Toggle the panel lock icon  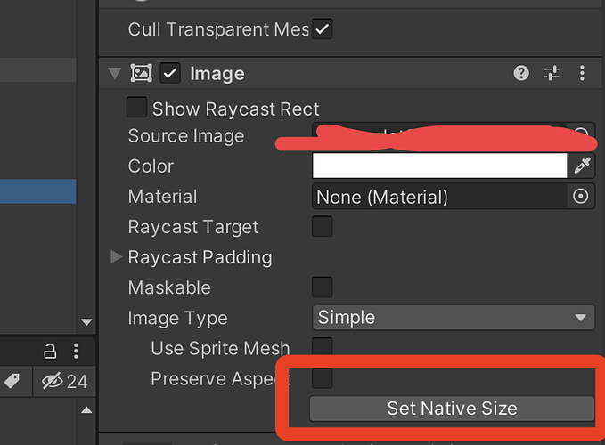click(51, 350)
